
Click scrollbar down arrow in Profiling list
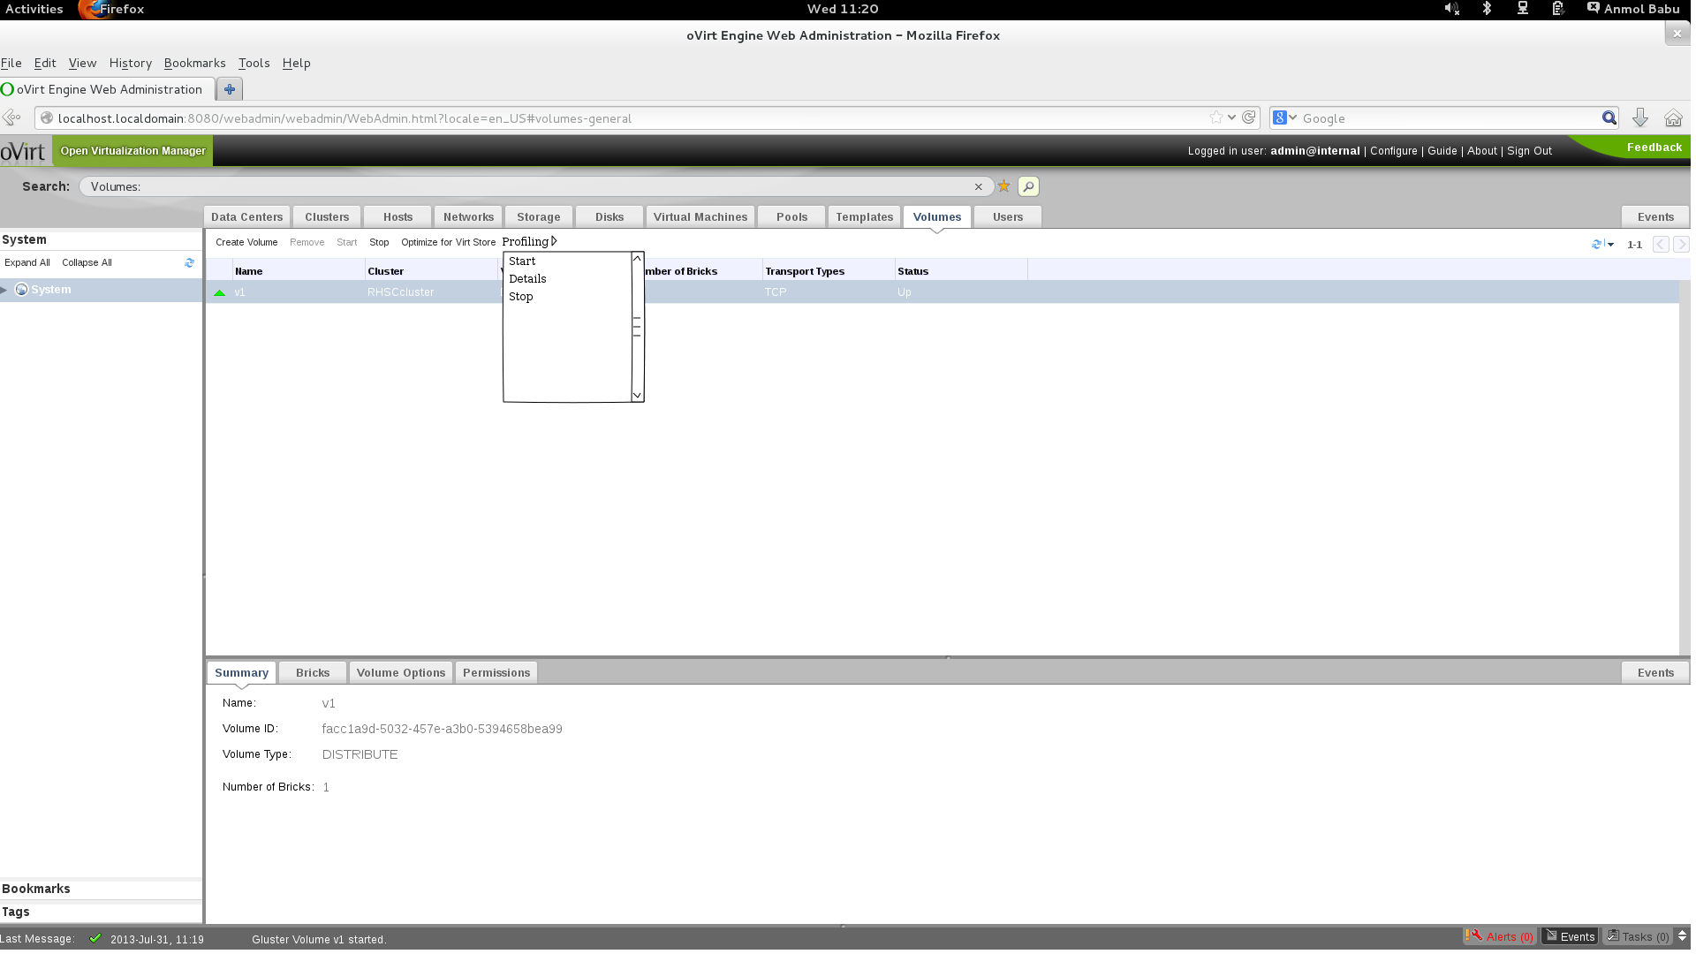pos(637,396)
